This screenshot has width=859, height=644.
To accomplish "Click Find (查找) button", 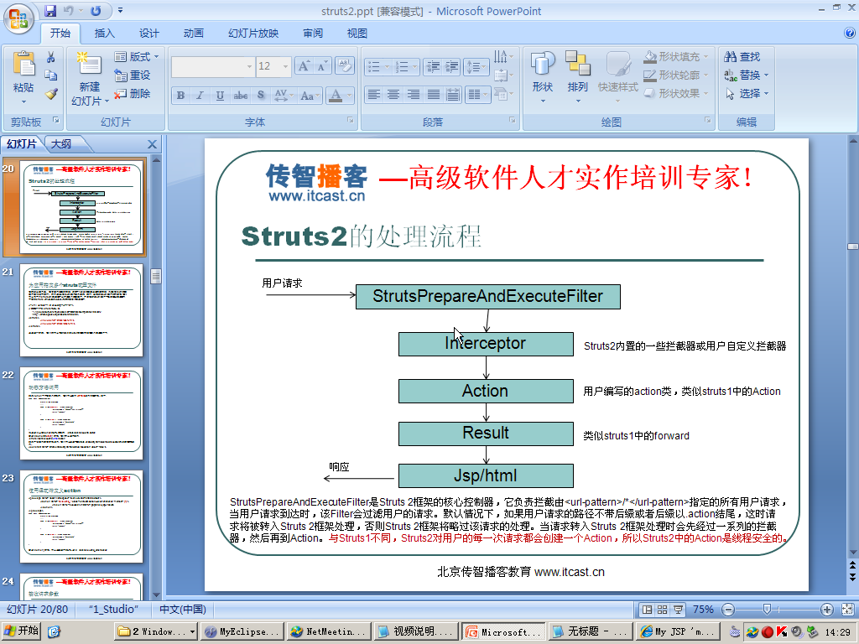I will click(742, 56).
